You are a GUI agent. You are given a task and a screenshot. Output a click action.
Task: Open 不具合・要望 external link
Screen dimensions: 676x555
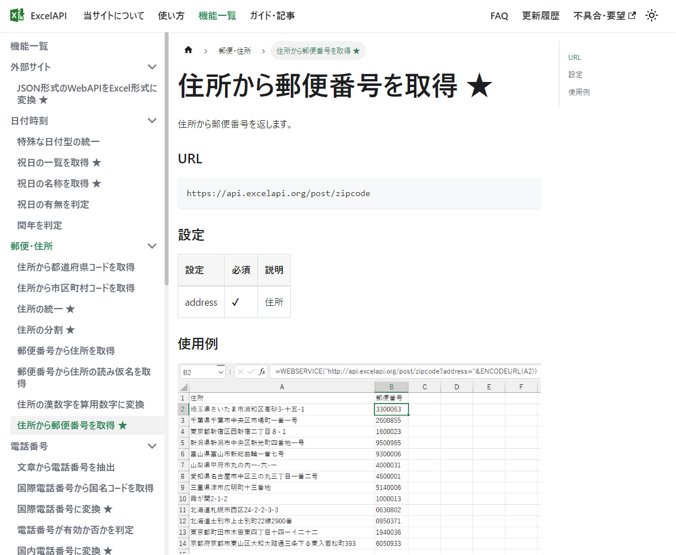pos(604,16)
